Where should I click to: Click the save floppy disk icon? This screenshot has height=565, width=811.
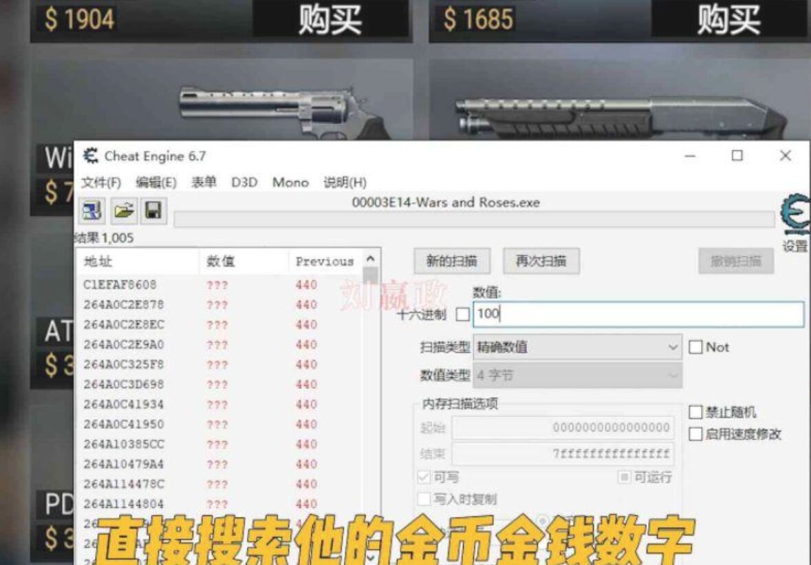coord(153,211)
